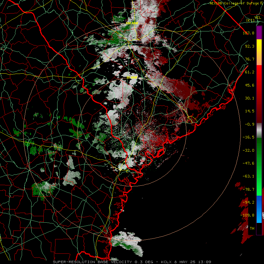Click the -47.6 velocity scale value
Screen dimensions: 264x264
[248, 163]
